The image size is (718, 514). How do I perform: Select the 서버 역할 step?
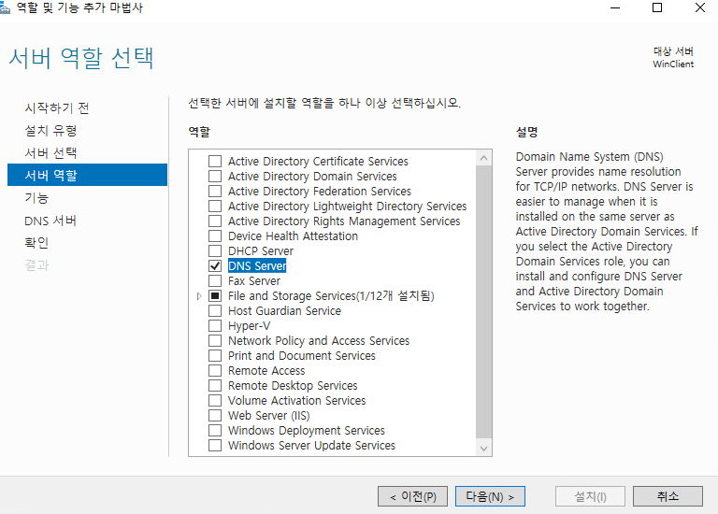[88, 175]
